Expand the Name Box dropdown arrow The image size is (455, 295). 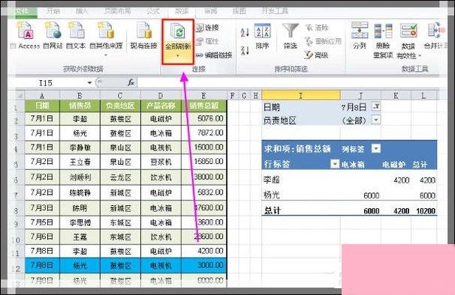click(x=89, y=83)
